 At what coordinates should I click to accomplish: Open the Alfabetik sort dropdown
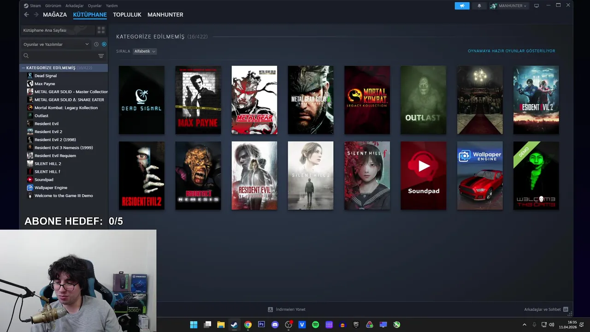point(145,51)
